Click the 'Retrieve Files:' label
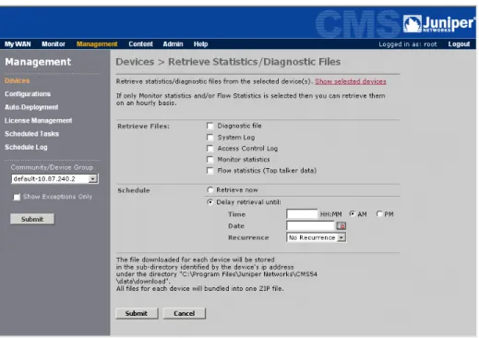Viewport: 479px width, 338px height. 143,127
